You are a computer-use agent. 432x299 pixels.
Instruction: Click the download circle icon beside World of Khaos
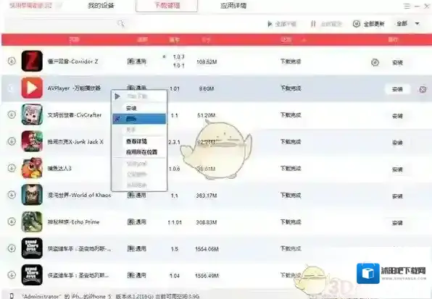pos(12,195)
